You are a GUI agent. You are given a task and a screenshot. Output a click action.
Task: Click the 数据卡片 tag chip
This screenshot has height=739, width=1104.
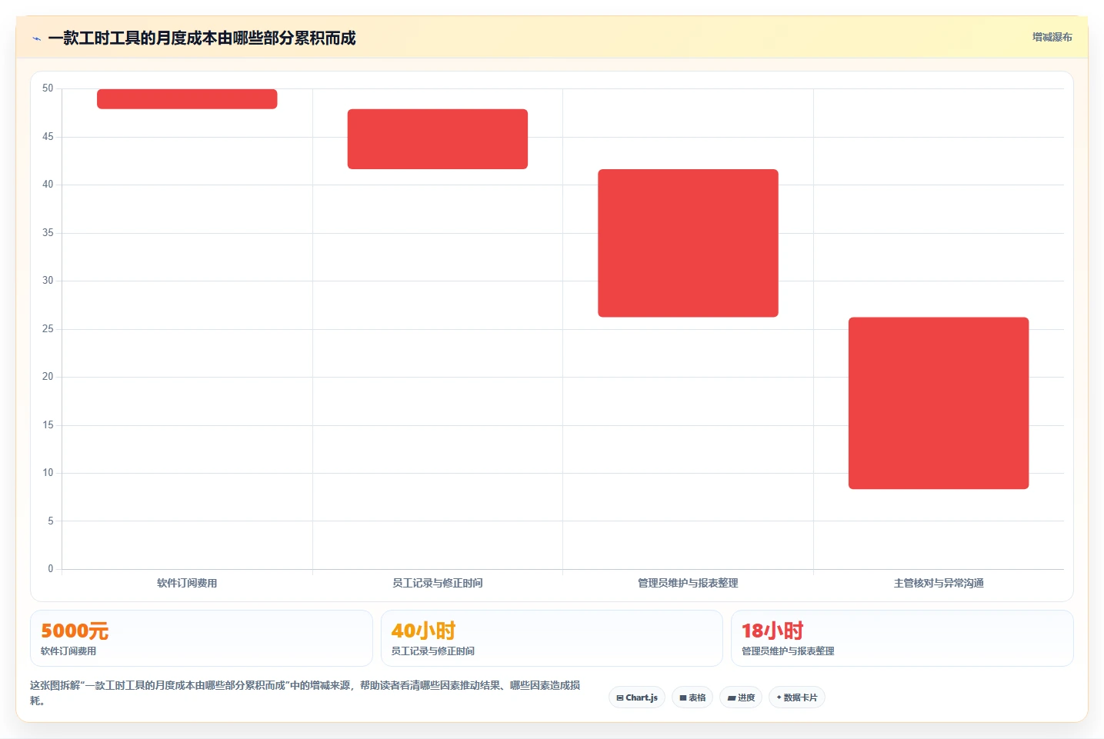797,697
